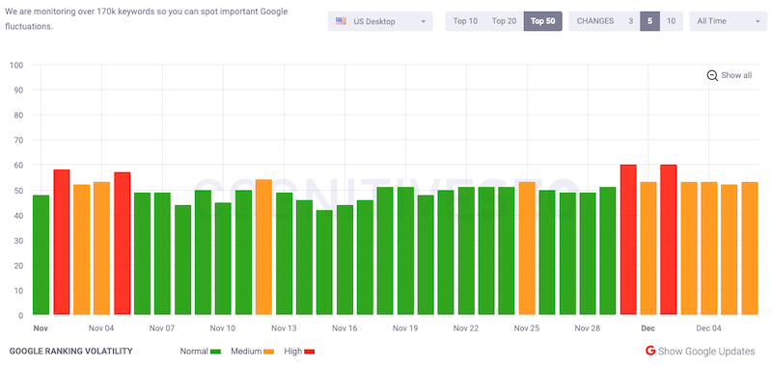
Task: Select the green bar above Nov 28
Action: click(588, 253)
